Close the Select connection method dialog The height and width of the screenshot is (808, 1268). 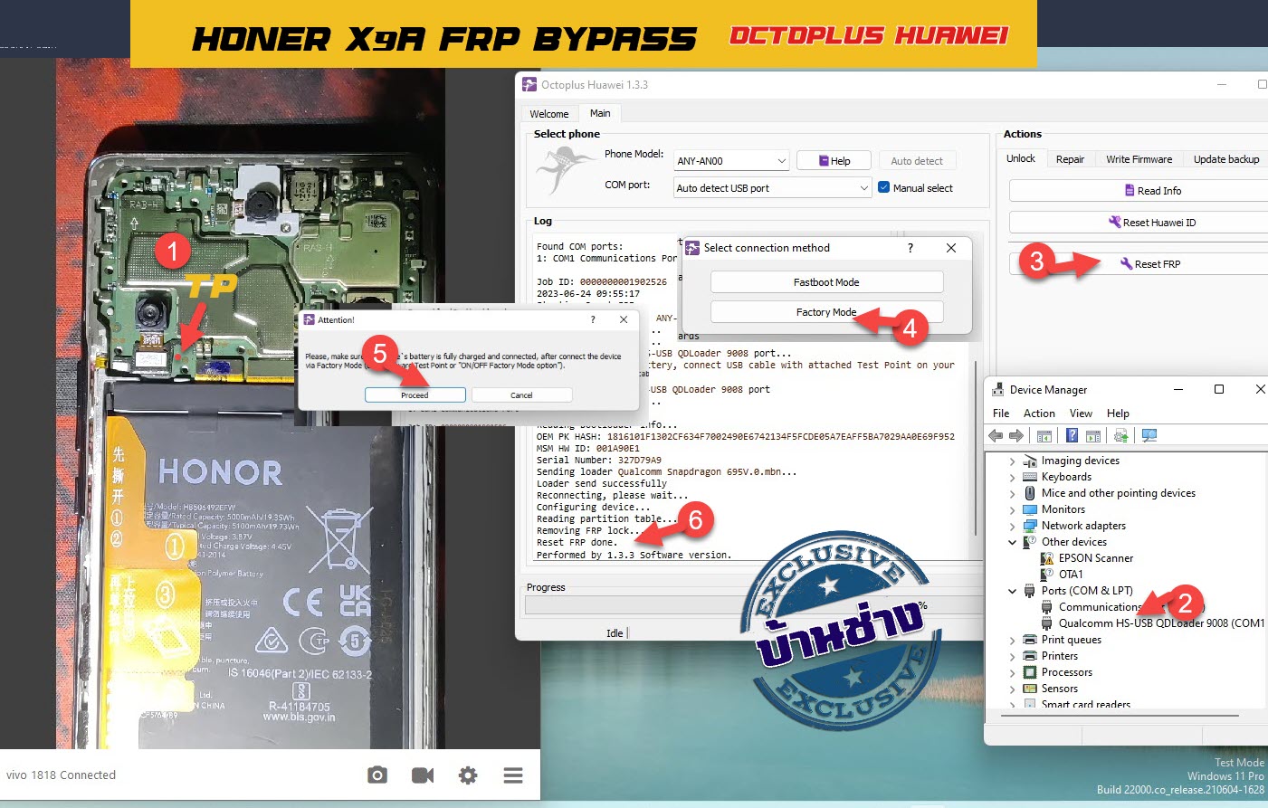click(x=950, y=248)
